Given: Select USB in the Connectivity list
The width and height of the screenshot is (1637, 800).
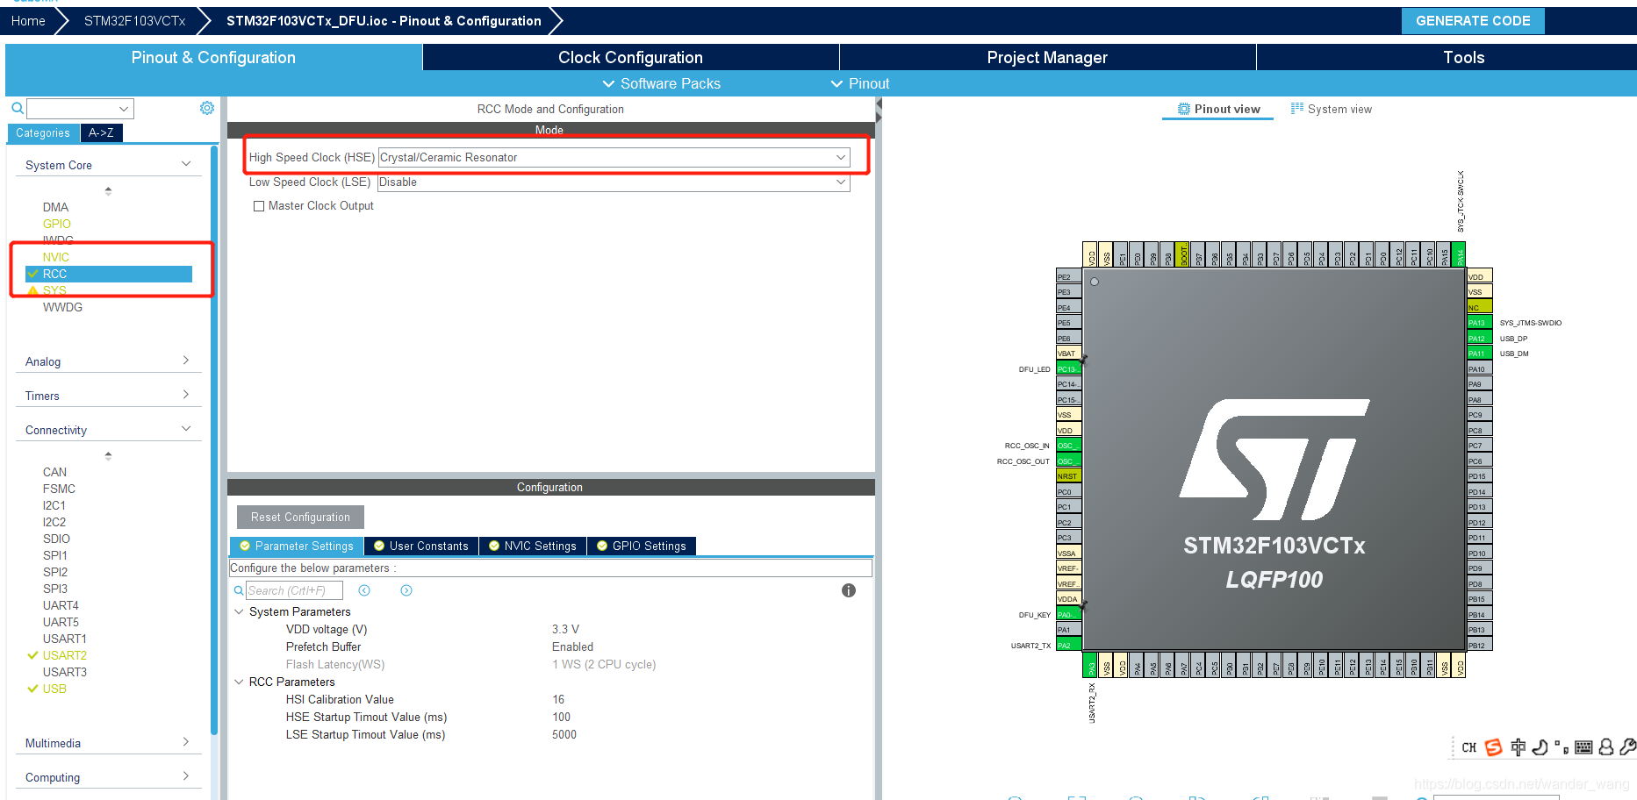Looking at the screenshot, I should pos(54,689).
